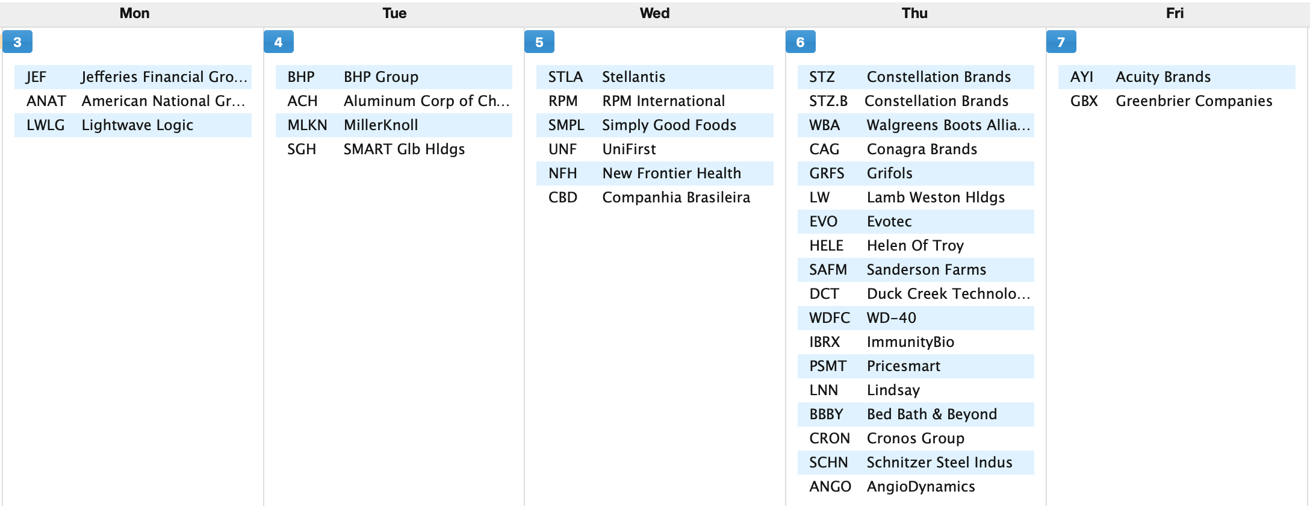Open Pricesmart company name
1310x506 pixels.
pyautogui.click(x=904, y=366)
